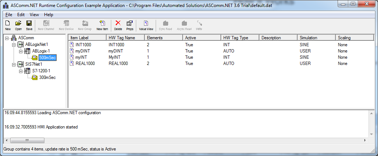Collapse the S7-1200-1 tree node
378x156 pixels.
coord(21,71)
